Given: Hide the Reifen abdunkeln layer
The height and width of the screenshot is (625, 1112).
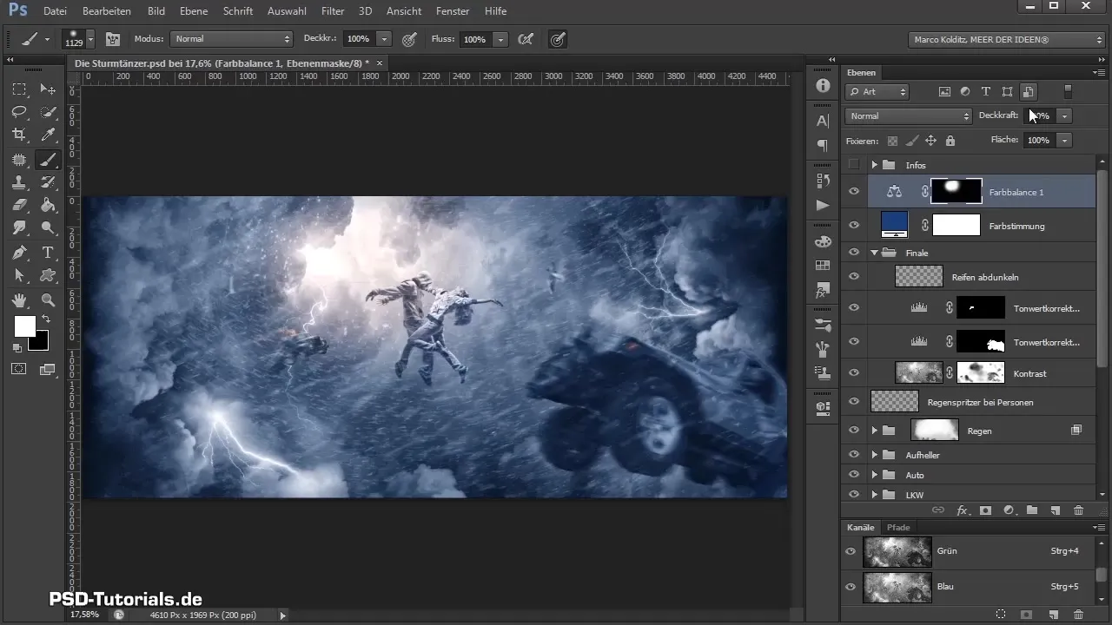Looking at the screenshot, I should click(x=854, y=277).
